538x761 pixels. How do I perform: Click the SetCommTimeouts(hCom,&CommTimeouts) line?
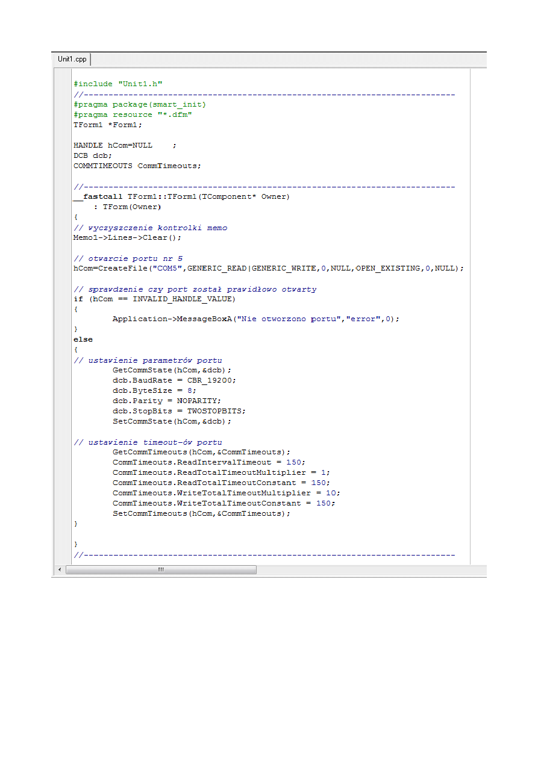(201, 513)
